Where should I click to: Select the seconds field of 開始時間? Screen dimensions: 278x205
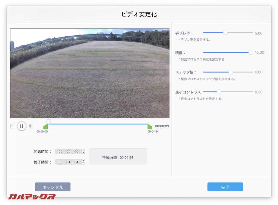(x=76, y=152)
